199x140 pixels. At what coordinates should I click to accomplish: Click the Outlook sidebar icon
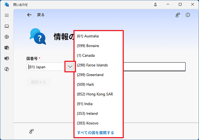click(7, 48)
